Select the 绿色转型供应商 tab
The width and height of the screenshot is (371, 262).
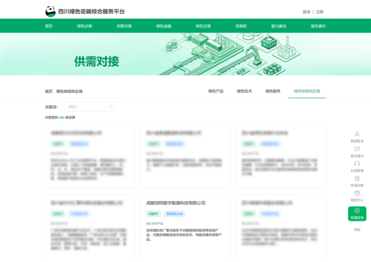tap(307, 91)
